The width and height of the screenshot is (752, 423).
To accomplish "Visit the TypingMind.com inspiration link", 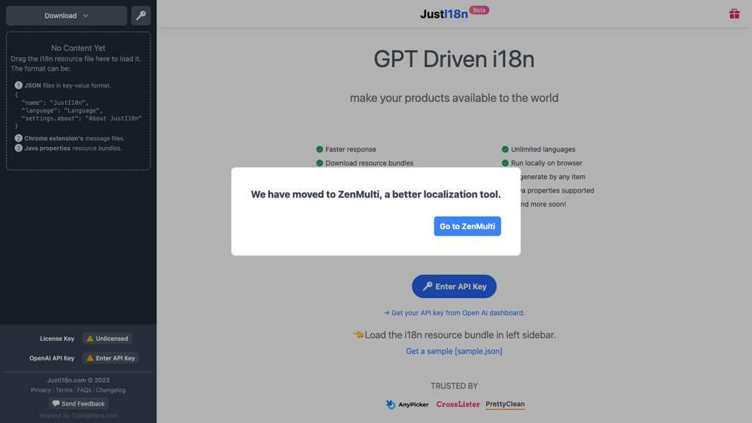I will click(93, 416).
